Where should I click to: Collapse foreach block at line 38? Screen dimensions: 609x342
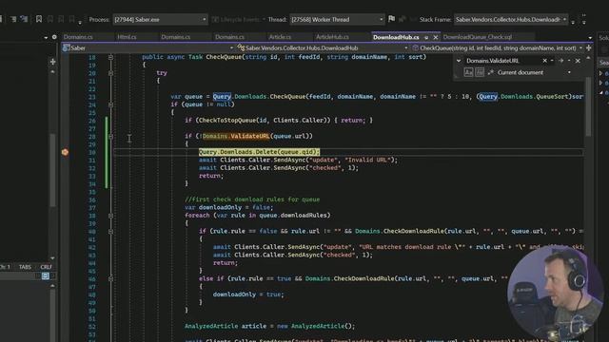(x=110, y=216)
